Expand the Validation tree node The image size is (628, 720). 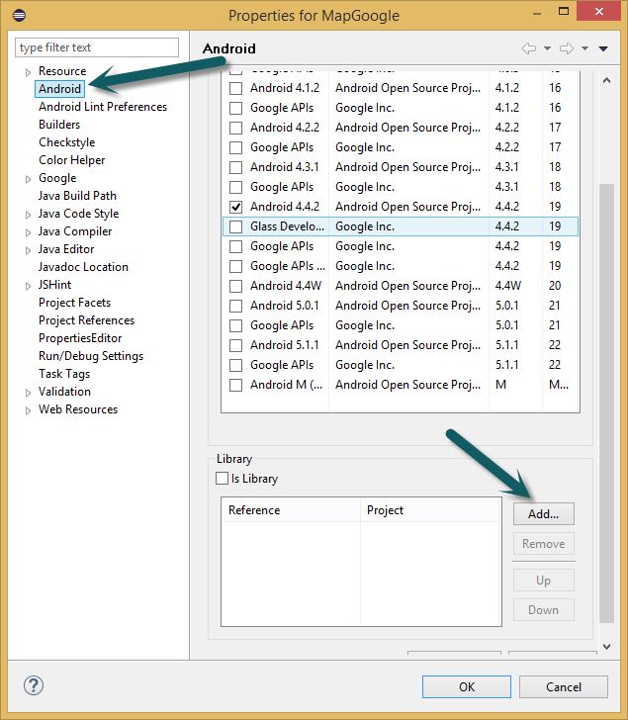coord(28,393)
